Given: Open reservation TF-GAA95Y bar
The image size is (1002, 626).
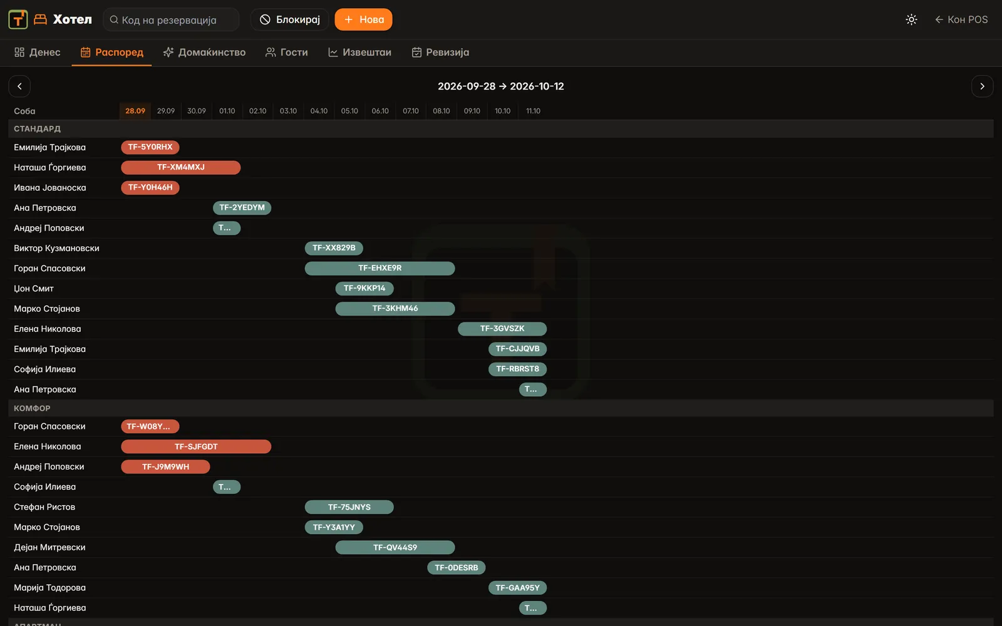Looking at the screenshot, I should point(518,588).
